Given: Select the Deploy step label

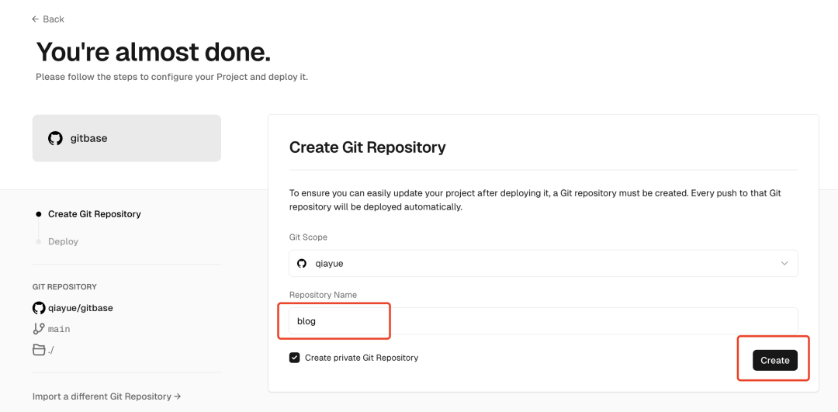Looking at the screenshot, I should click(63, 241).
